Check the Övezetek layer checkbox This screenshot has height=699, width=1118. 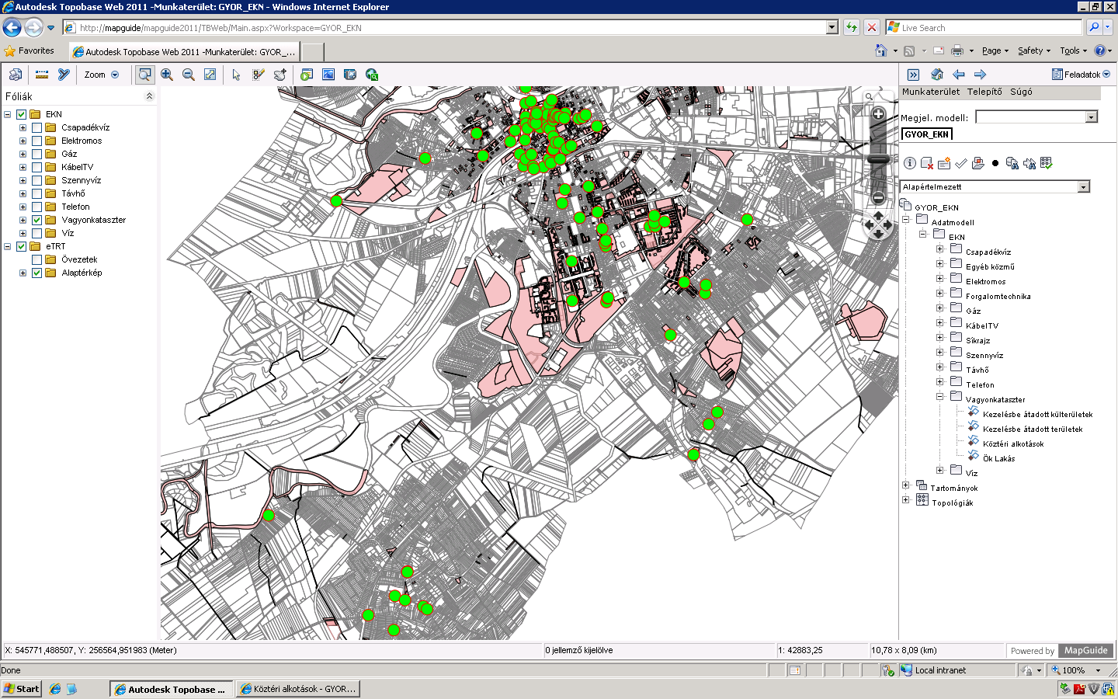tap(36, 259)
